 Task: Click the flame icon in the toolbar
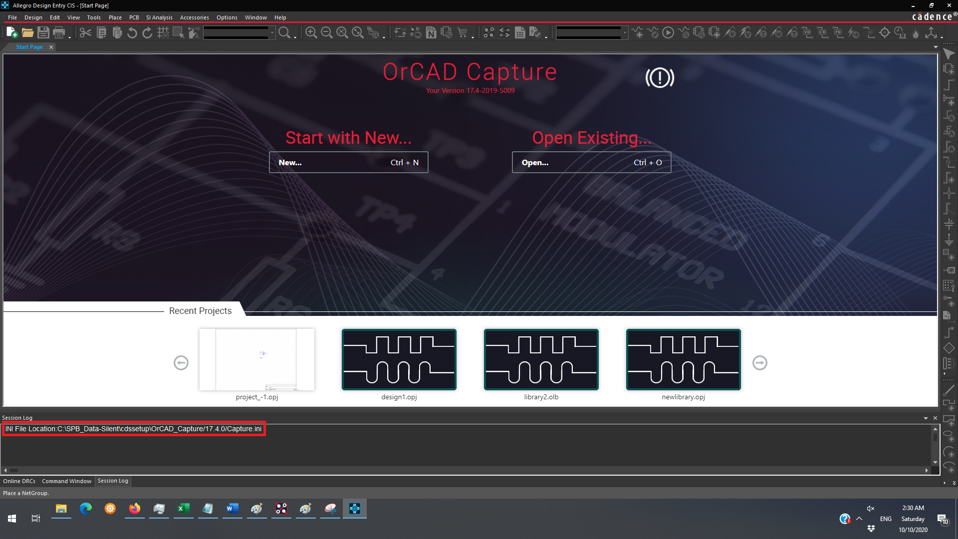coord(916,33)
